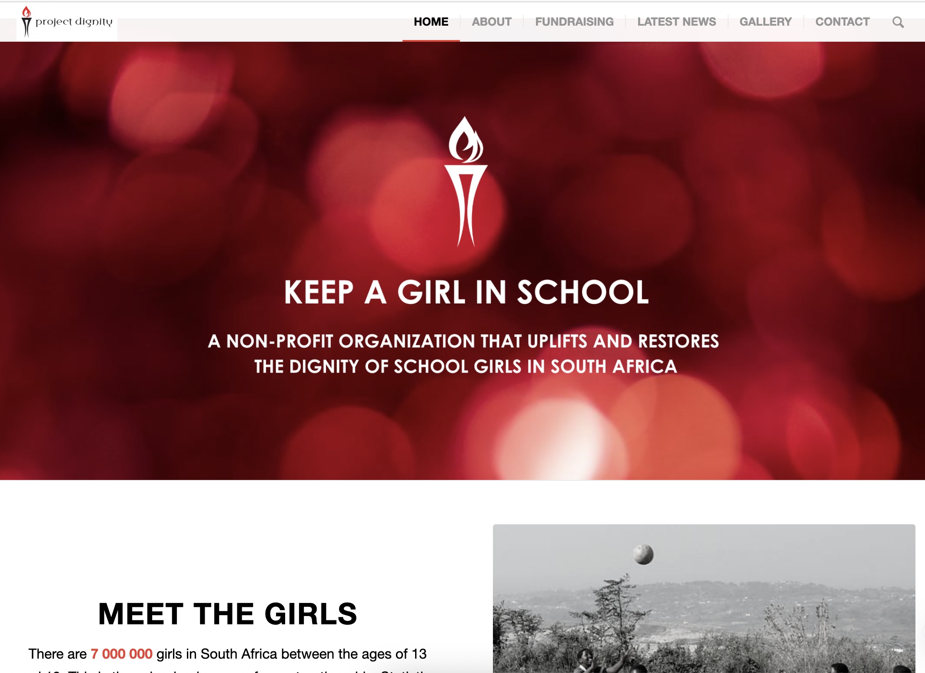Click the non-profit organization tagline text
Image resolution: width=925 pixels, height=673 pixels.
[463, 353]
